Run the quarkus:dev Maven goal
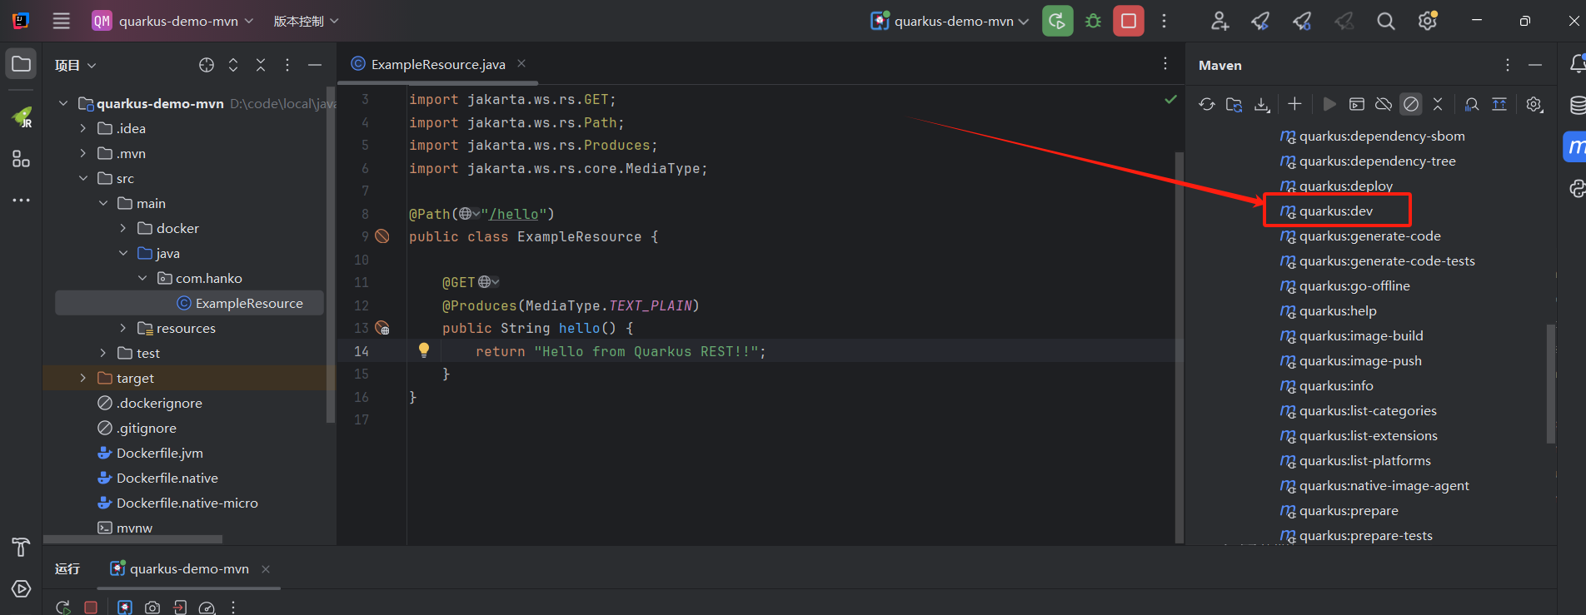This screenshot has height=615, width=1586. [1336, 211]
